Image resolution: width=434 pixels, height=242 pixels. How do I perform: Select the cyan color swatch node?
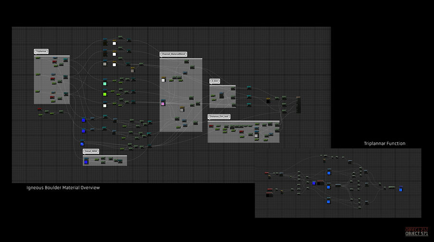tap(105, 83)
